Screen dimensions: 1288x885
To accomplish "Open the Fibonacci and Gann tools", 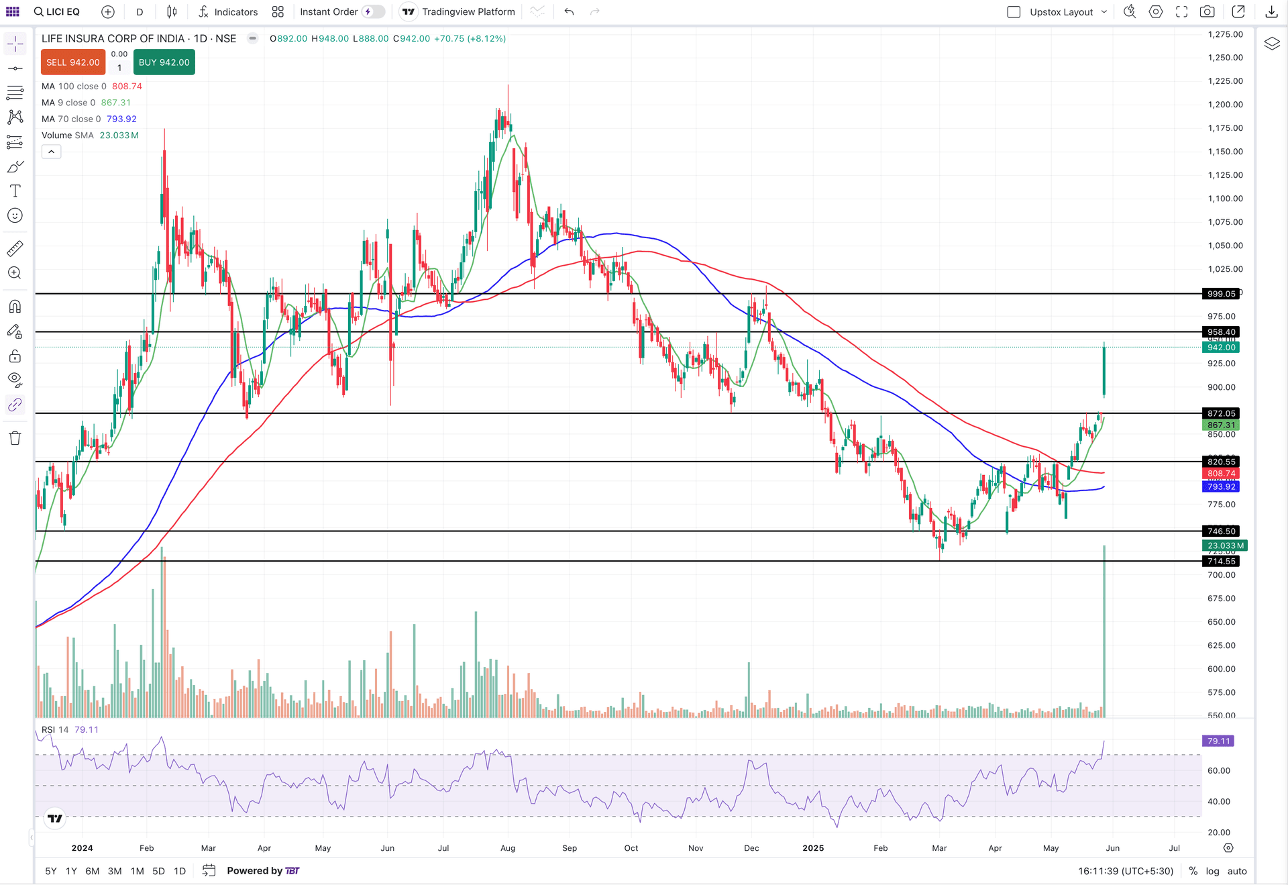I will 15,93.
